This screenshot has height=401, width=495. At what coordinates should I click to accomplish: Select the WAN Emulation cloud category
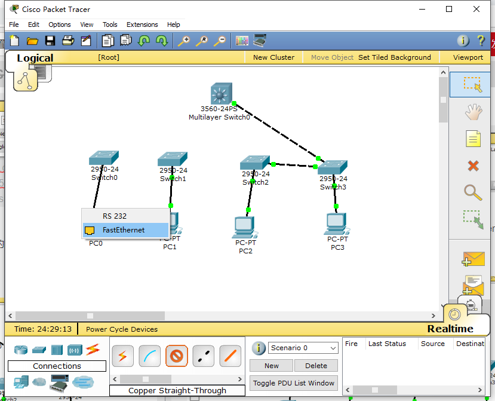pos(39,382)
